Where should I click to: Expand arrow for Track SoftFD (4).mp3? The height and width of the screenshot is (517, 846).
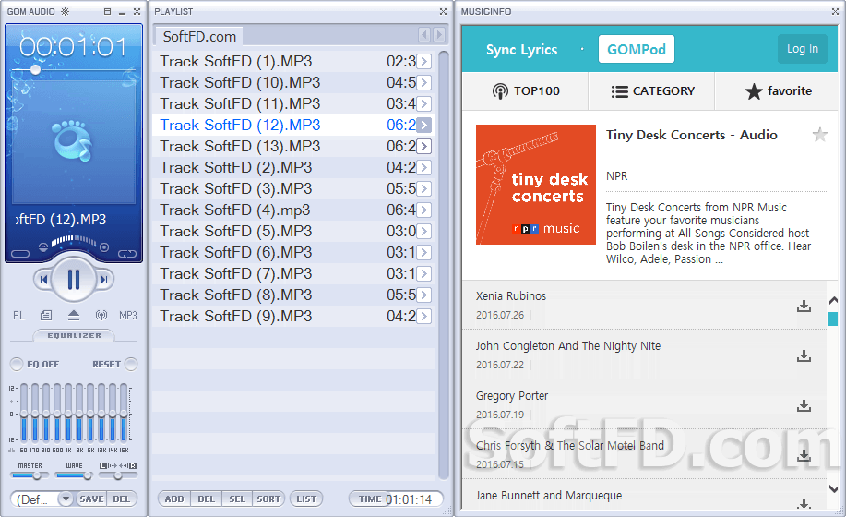pos(424,210)
